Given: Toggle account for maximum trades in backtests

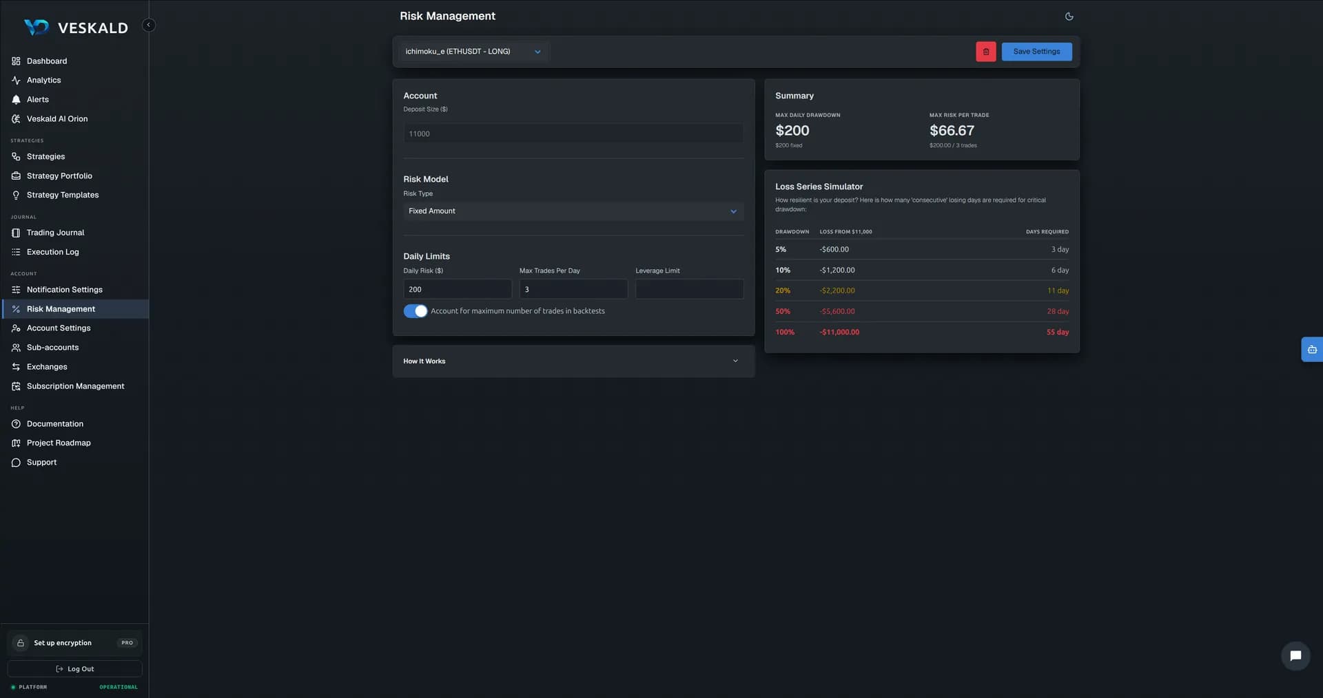Looking at the screenshot, I should [x=415, y=311].
